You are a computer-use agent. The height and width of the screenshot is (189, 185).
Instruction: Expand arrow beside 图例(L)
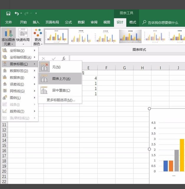pyautogui.click(x=35, y=98)
